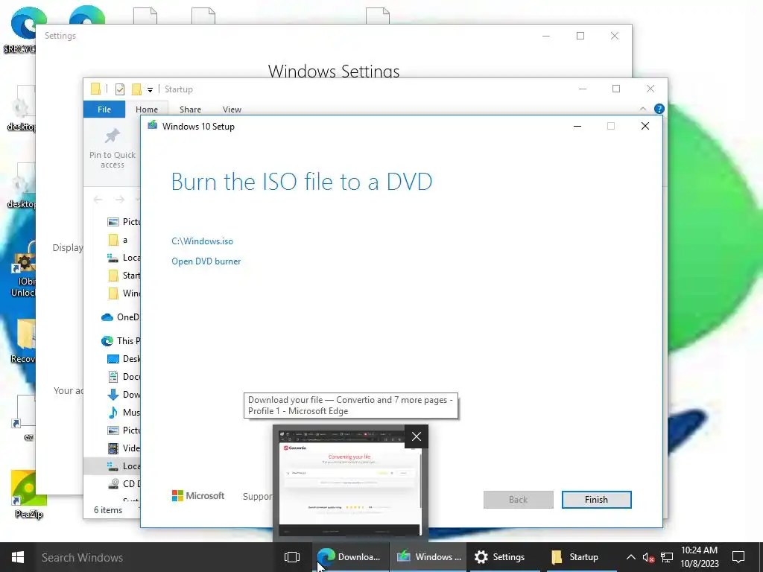Click the New folder icon in Explorer title bar
This screenshot has width=763, height=572.
[x=137, y=89]
